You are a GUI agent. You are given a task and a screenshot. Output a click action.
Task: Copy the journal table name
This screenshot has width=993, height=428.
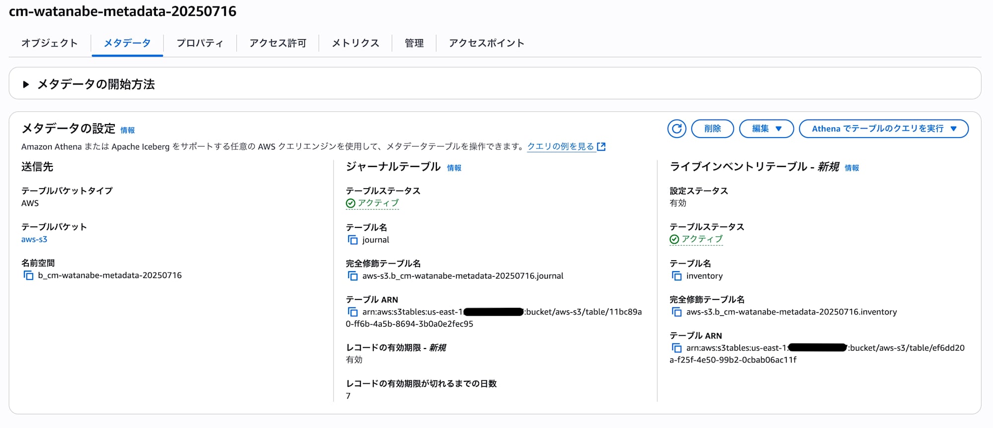[353, 240]
